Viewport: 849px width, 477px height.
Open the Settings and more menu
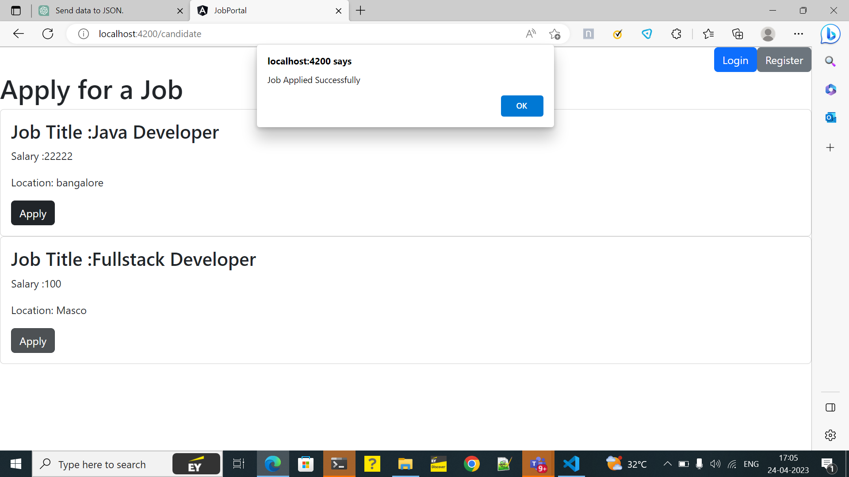pos(799,34)
